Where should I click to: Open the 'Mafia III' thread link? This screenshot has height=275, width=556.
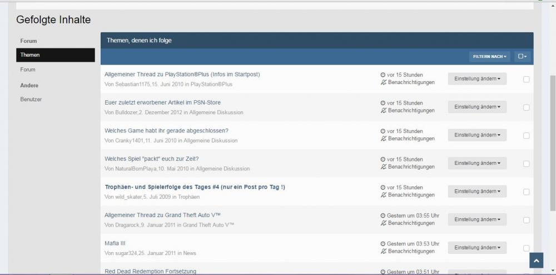(116, 243)
